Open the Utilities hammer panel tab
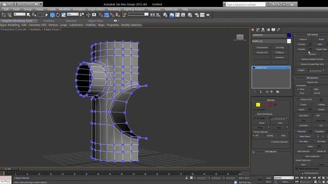 click(x=278, y=30)
